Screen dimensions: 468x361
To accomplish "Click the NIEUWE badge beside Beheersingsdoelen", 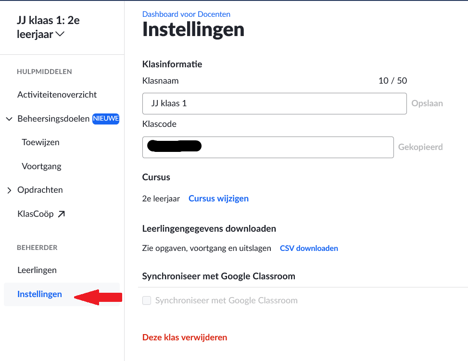I will point(106,119).
